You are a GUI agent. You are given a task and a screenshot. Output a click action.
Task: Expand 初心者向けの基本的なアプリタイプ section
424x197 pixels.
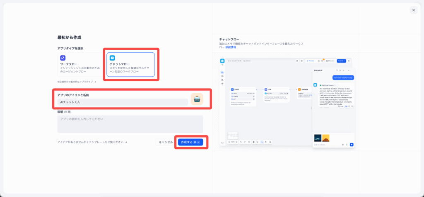(77, 82)
